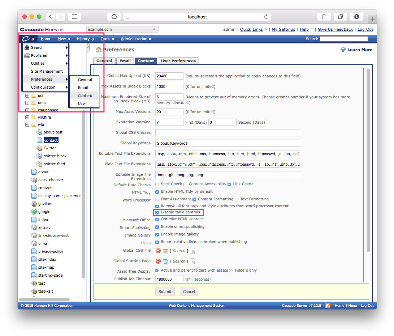Open the Utilities submenu

tap(46, 63)
